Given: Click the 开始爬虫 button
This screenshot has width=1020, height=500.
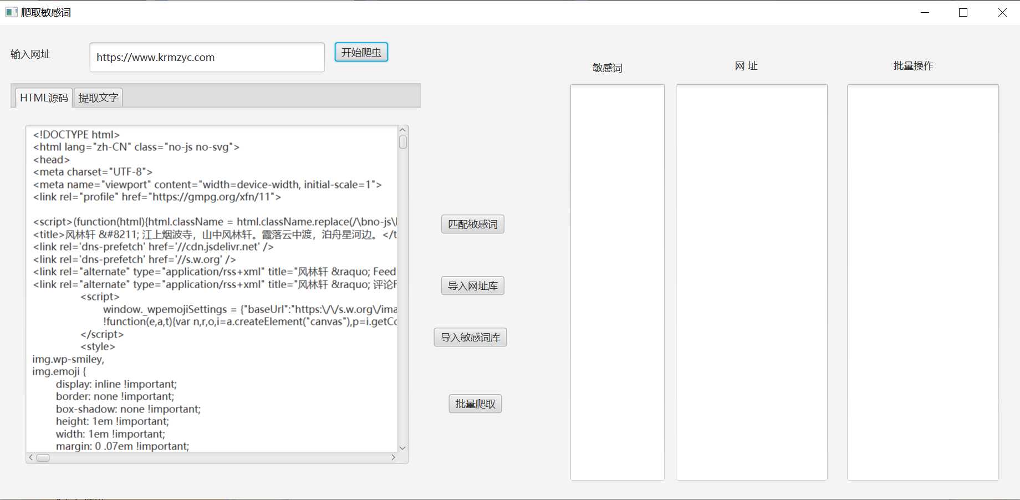Looking at the screenshot, I should coord(361,52).
